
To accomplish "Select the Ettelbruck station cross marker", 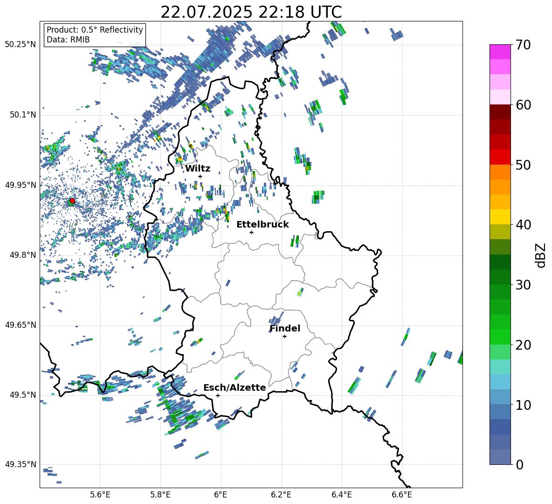I will tap(251, 232).
